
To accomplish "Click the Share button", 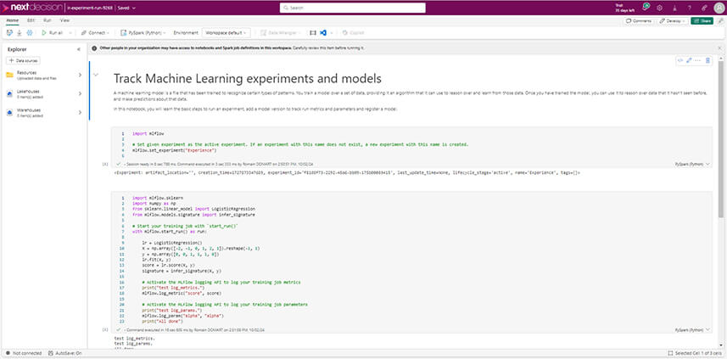I will 702,20.
